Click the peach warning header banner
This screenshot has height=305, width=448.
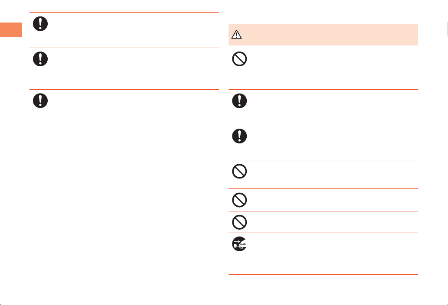(323, 35)
